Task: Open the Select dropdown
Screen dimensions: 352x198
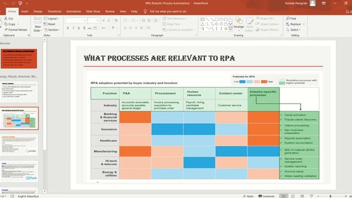Action: pyautogui.click(x=293, y=30)
